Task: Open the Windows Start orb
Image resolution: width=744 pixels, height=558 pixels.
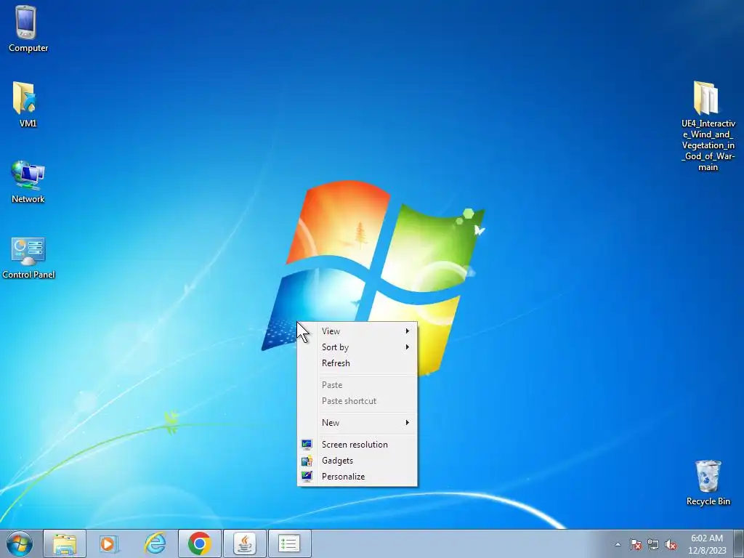Action: (20, 543)
